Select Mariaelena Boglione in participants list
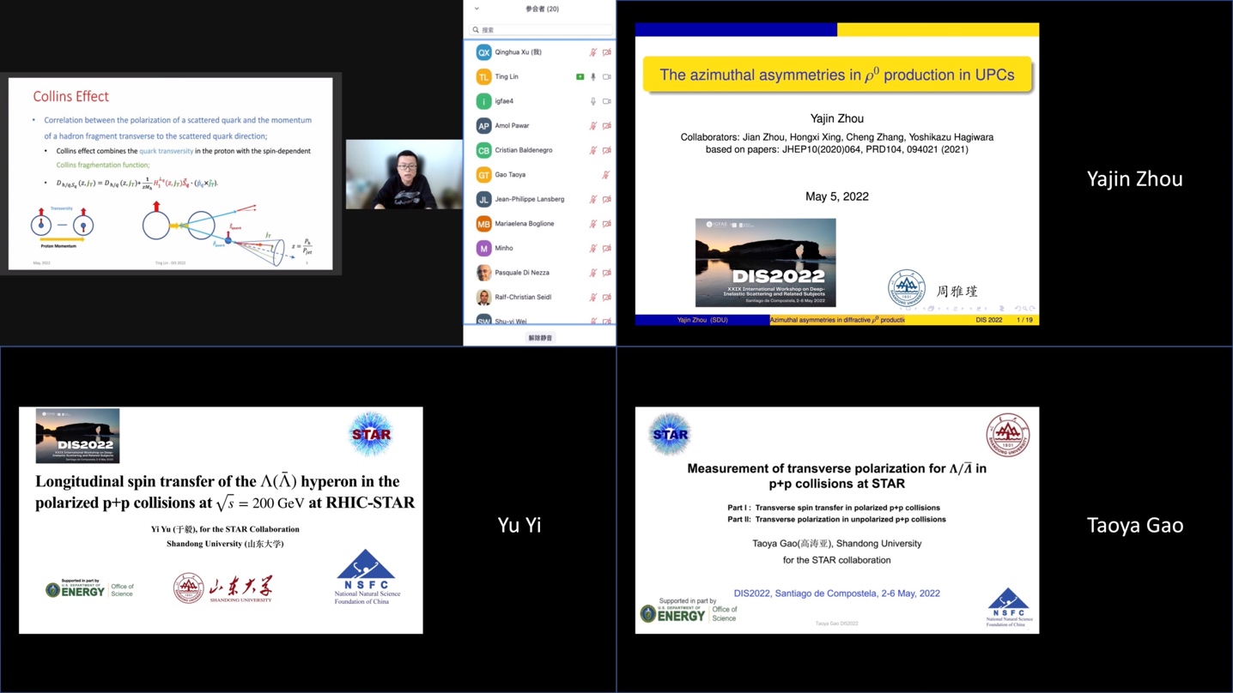1233x693 pixels. click(x=524, y=224)
